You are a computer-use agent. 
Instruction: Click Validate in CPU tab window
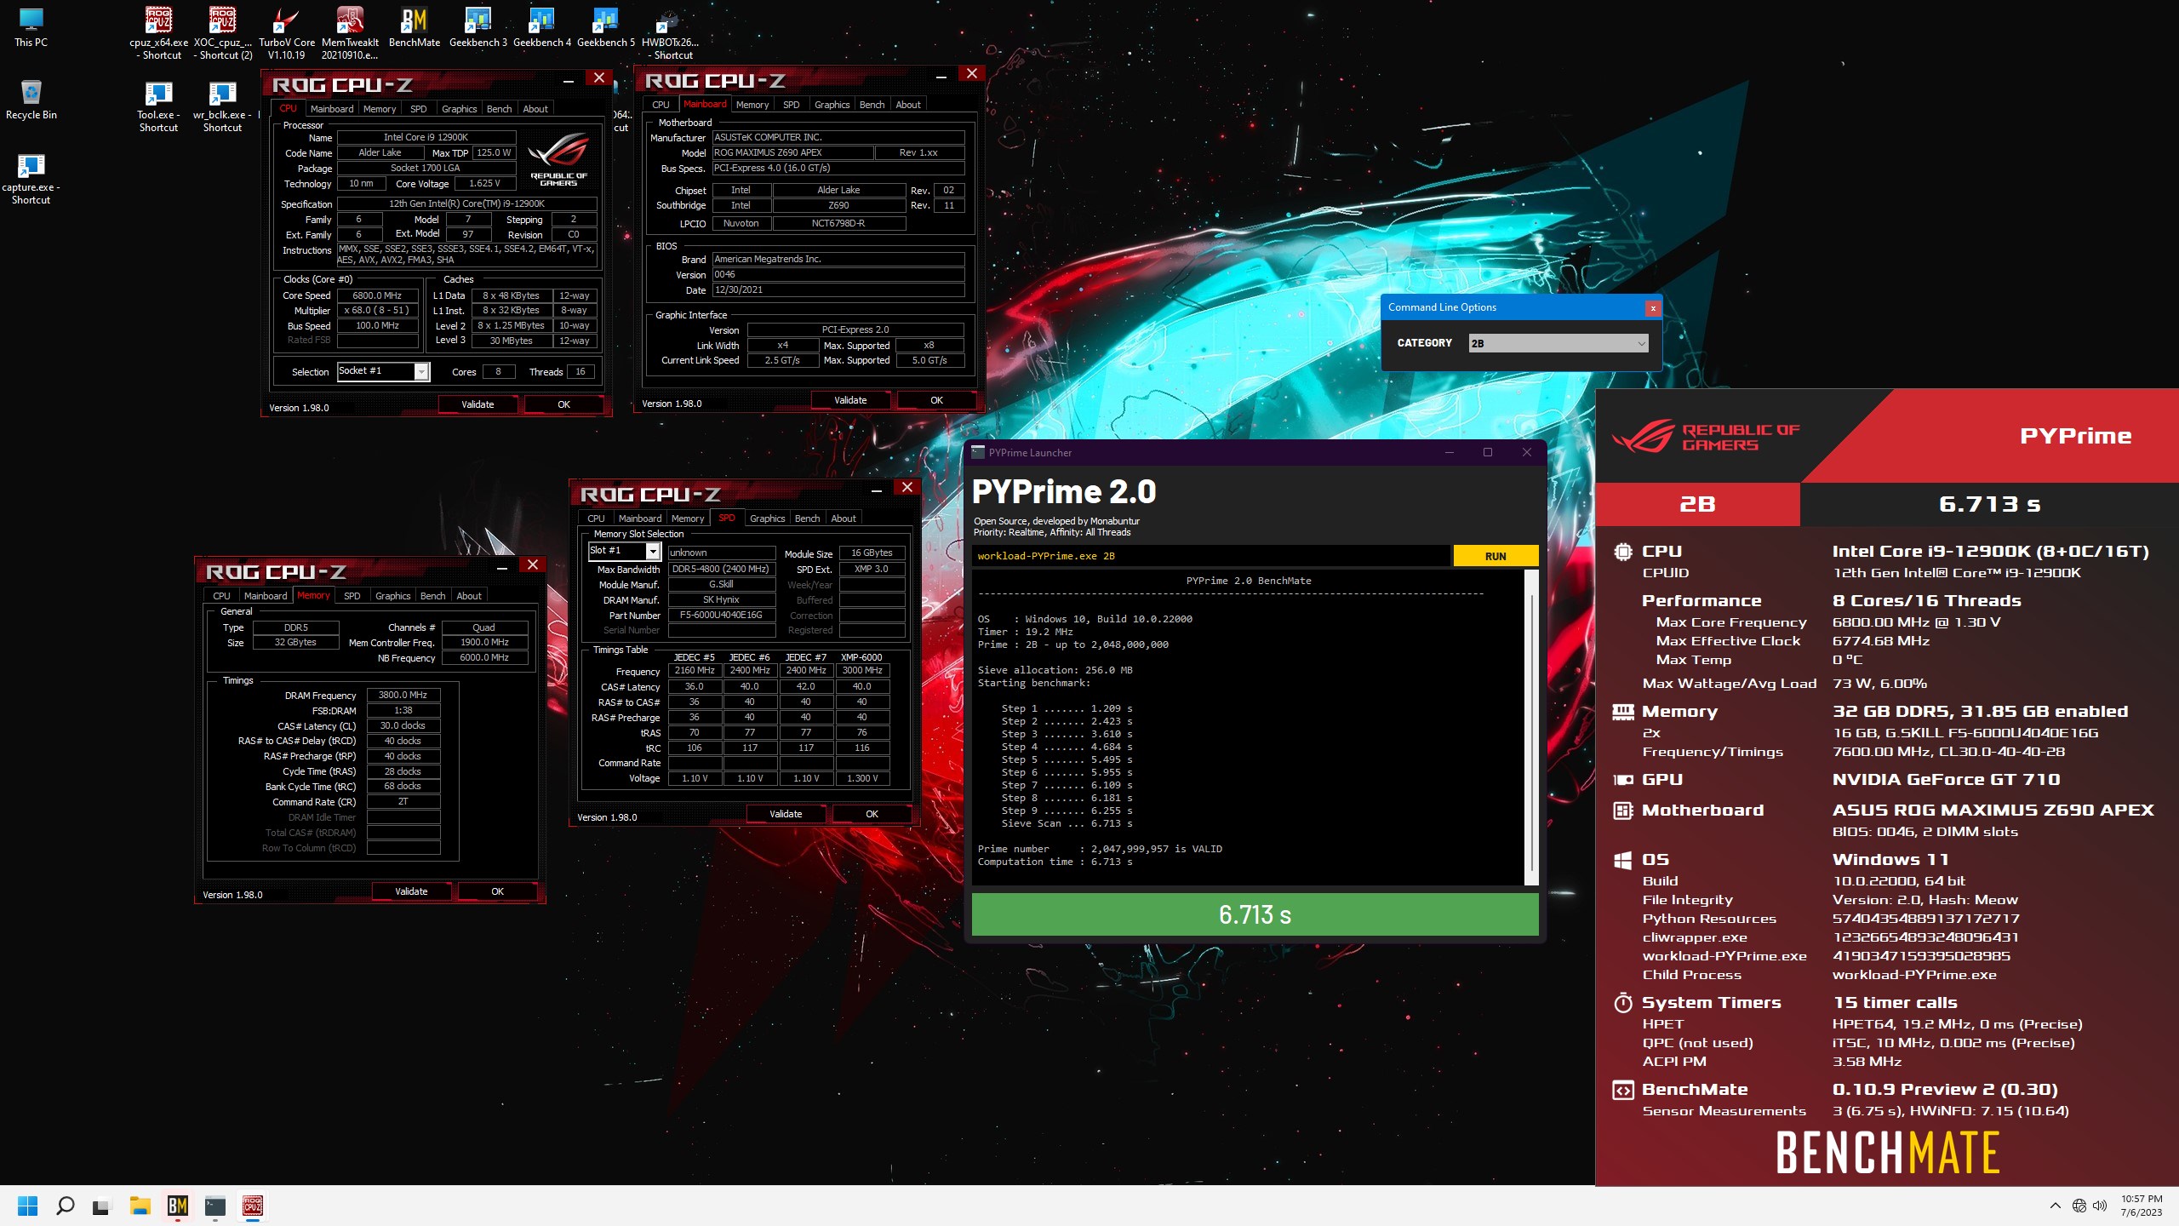478,404
